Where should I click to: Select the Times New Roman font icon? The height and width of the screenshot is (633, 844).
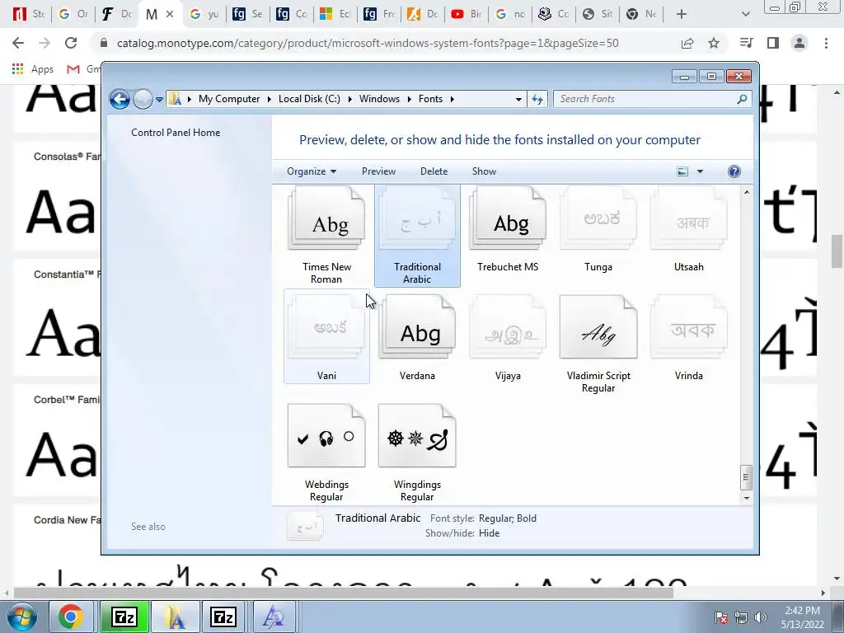pyautogui.click(x=326, y=218)
